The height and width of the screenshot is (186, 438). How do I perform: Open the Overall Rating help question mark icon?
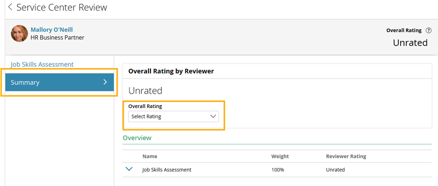point(428,30)
